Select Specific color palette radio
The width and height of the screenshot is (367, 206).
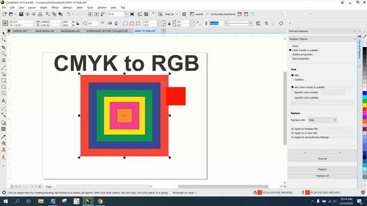[x=304, y=98]
